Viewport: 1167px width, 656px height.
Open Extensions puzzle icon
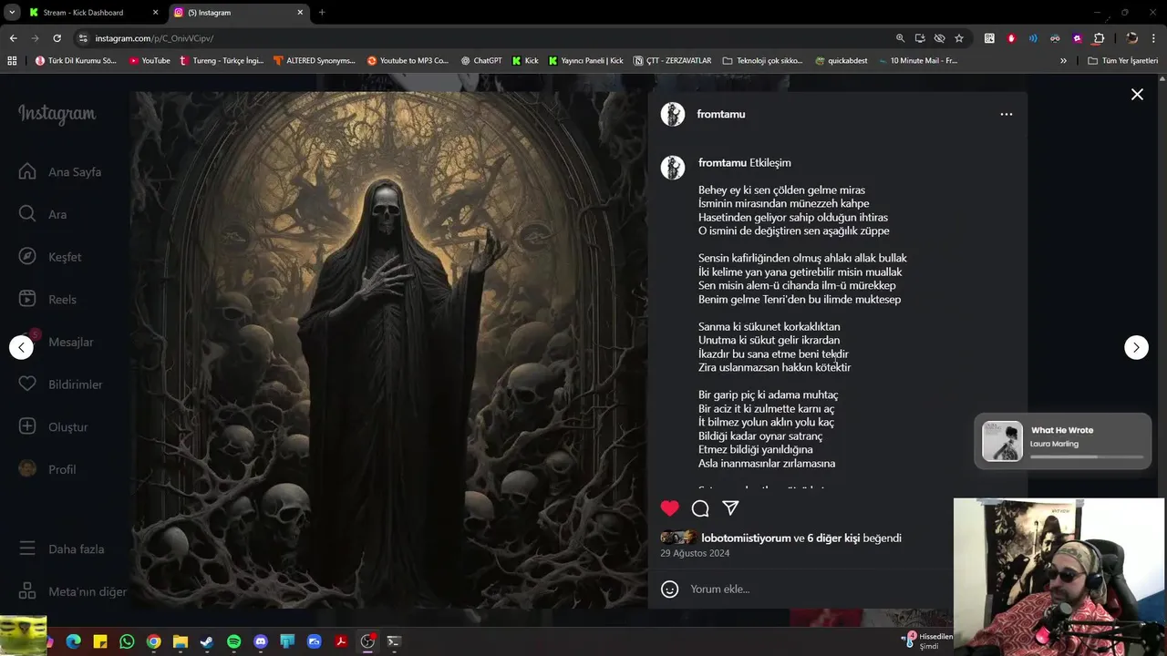1099,38
